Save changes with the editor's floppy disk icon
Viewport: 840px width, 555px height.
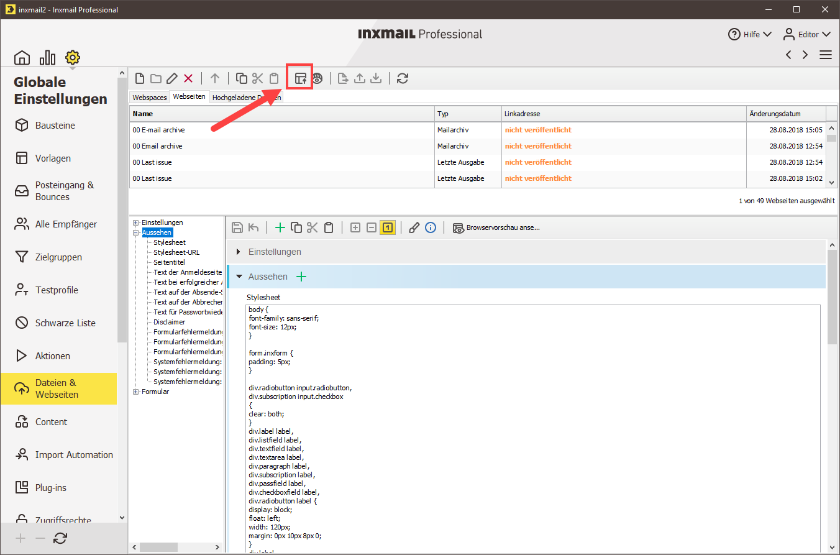pos(237,227)
